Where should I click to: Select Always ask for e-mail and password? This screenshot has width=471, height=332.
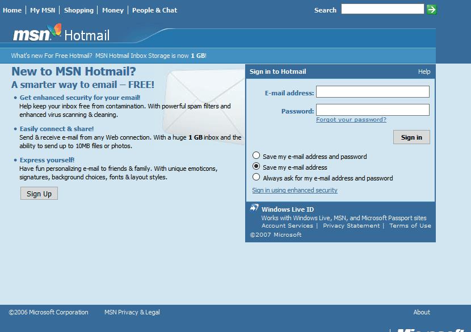coord(256,177)
